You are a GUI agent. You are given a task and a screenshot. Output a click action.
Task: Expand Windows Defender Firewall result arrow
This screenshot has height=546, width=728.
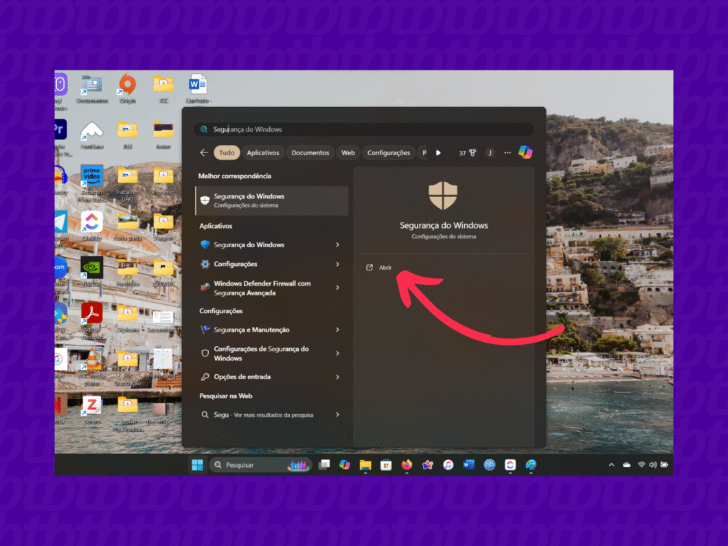(x=337, y=288)
